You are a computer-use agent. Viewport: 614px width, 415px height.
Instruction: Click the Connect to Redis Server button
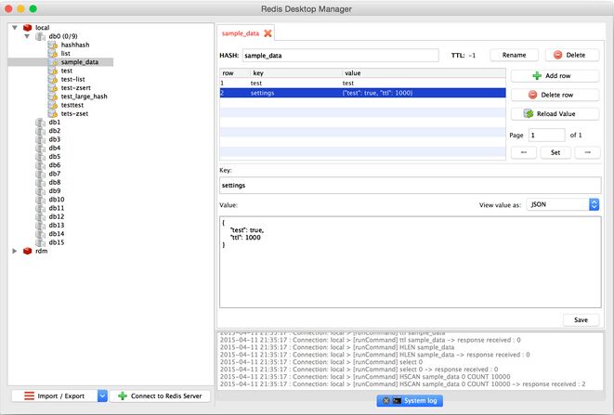(160, 396)
